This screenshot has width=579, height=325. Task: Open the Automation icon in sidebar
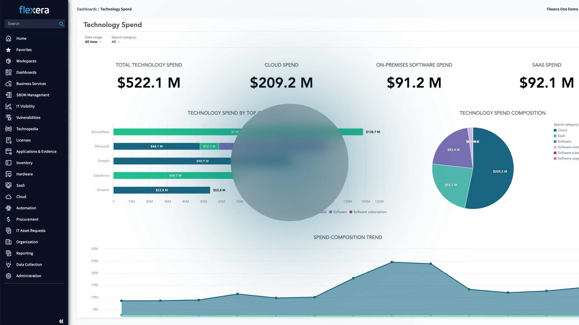9,208
